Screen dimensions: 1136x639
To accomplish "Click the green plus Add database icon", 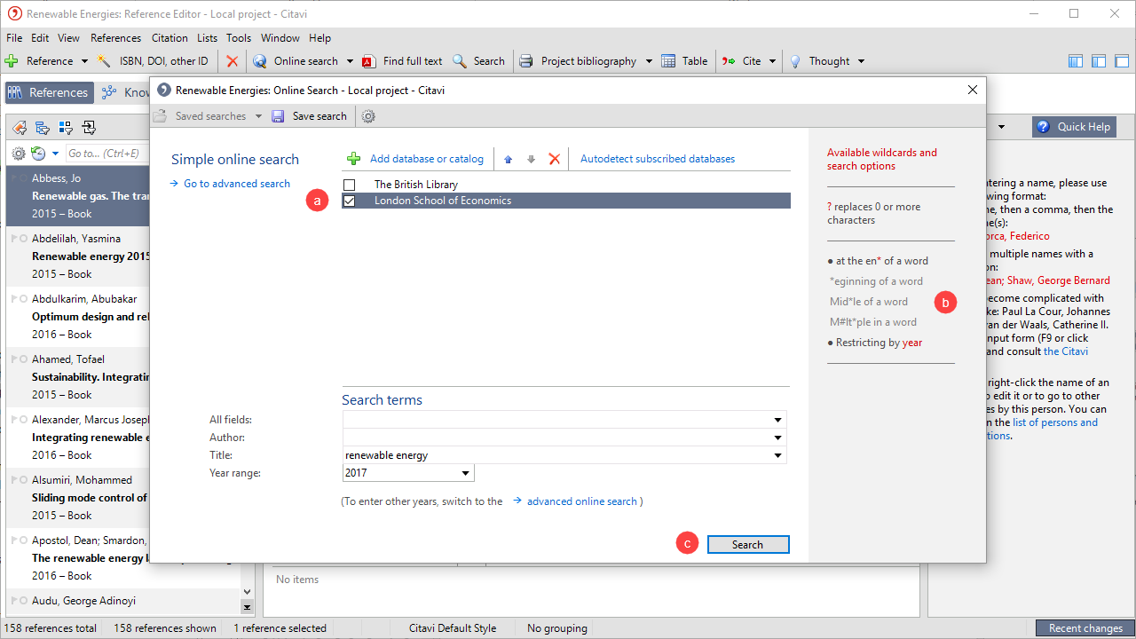I will [353, 159].
